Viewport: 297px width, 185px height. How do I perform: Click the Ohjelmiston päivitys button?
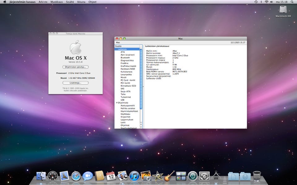click(75, 67)
